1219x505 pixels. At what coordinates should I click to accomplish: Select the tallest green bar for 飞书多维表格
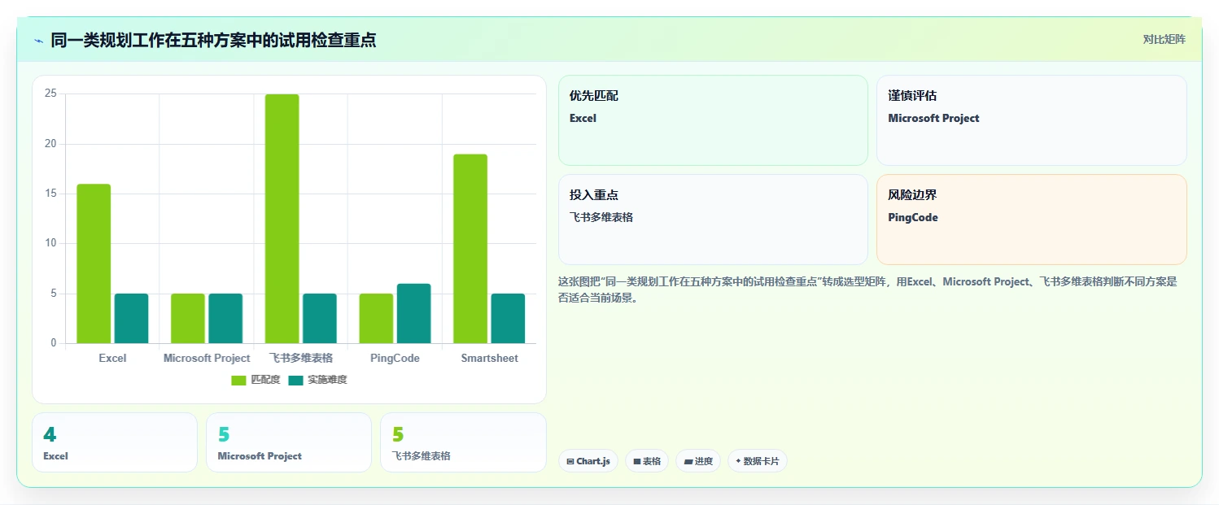tap(282, 219)
